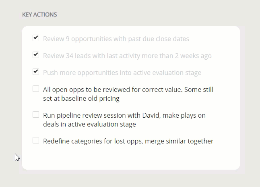The width and height of the screenshot is (260, 187).
Task: Mark Redefine categories for lost opps done
Action: (36, 140)
